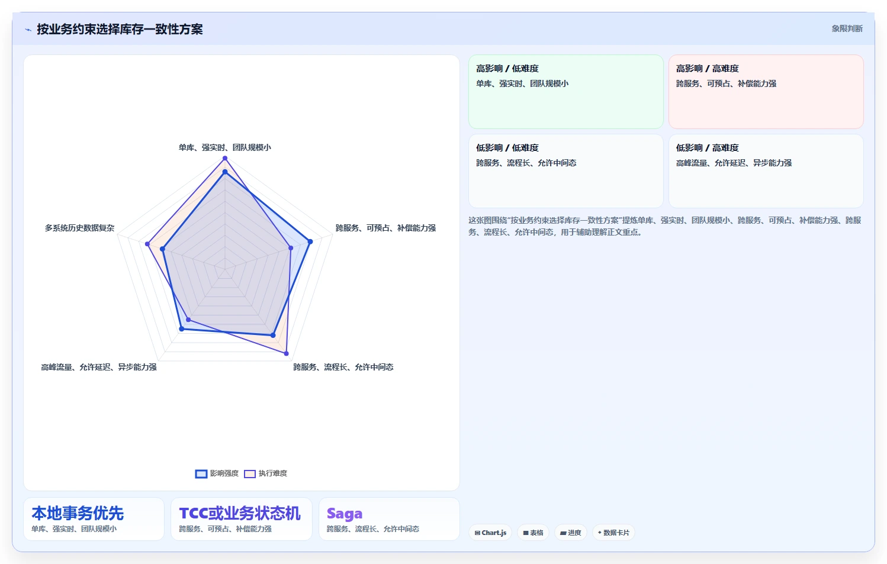
Task: Select the 本地事务优先 stat card
Action: pos(94,519)
